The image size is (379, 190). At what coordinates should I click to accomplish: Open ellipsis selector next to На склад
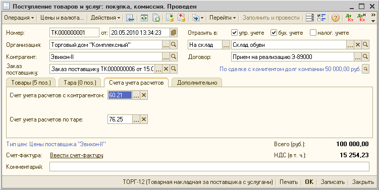coord(226,45)
